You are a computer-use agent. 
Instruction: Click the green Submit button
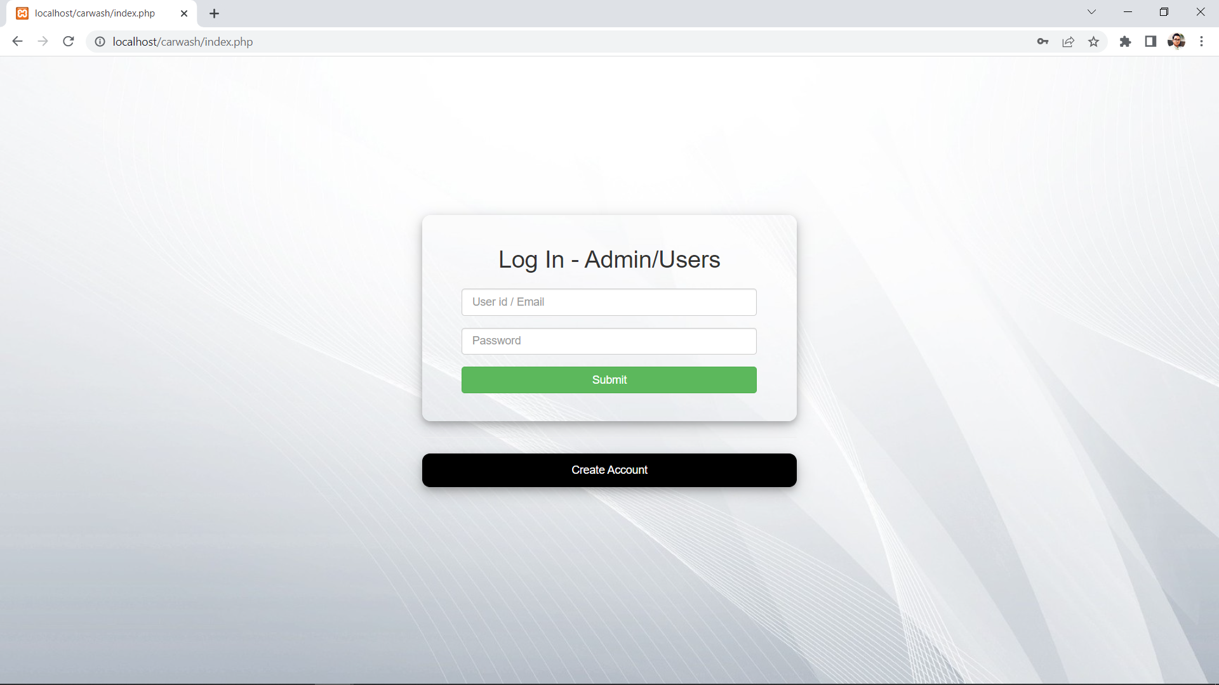[609, 380]
